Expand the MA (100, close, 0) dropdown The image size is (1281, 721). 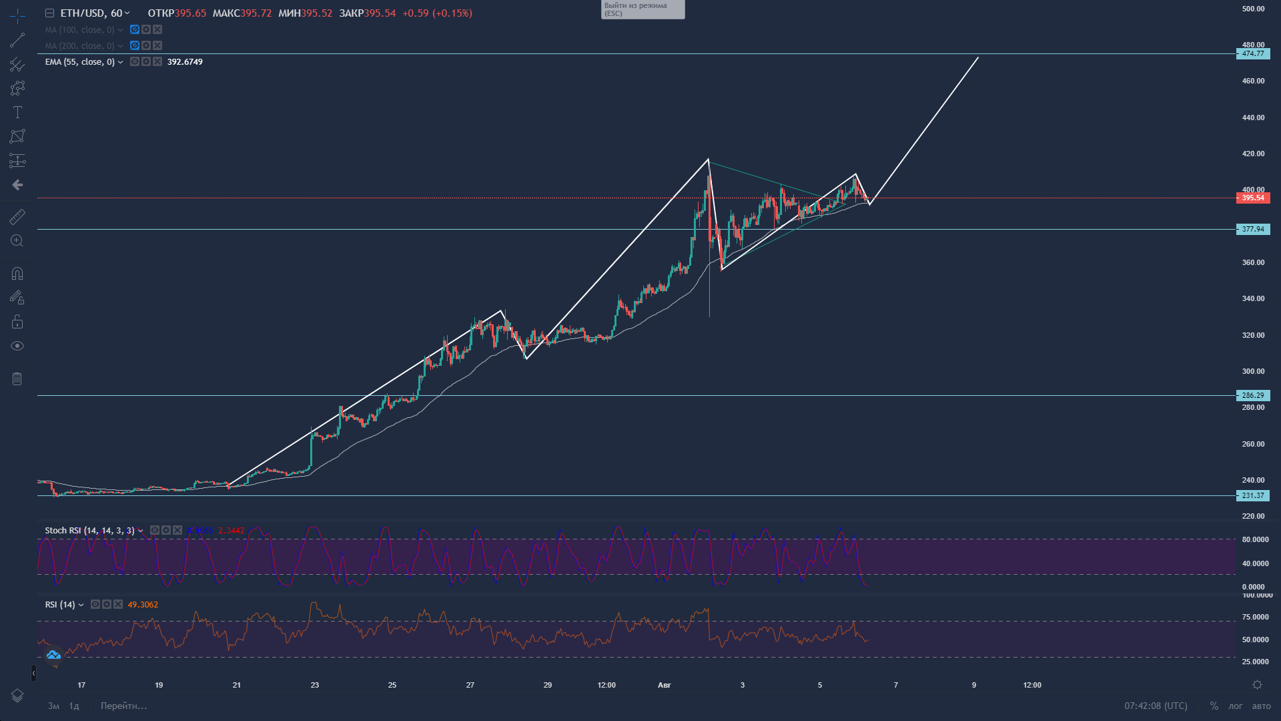pos(120,30)
